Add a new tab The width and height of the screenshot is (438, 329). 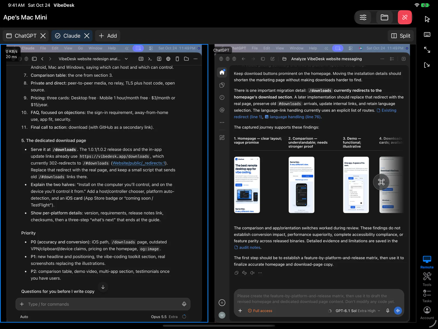pyautogui.click(x=108, y=36)
